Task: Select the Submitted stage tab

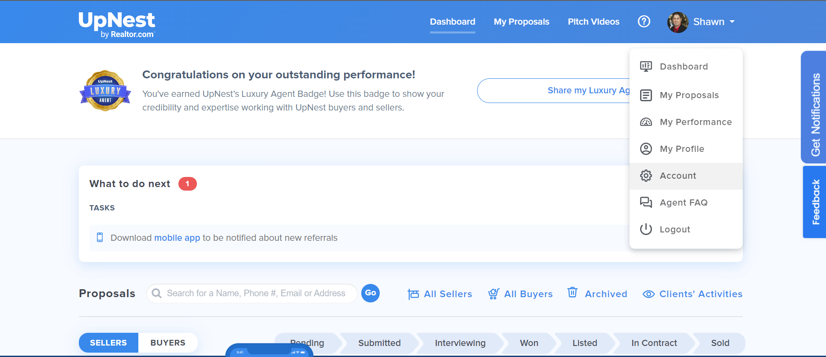Action: 379,343
